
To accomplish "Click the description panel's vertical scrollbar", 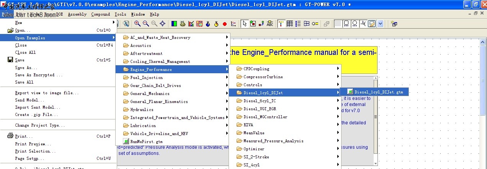I will [x=376, y=114].
